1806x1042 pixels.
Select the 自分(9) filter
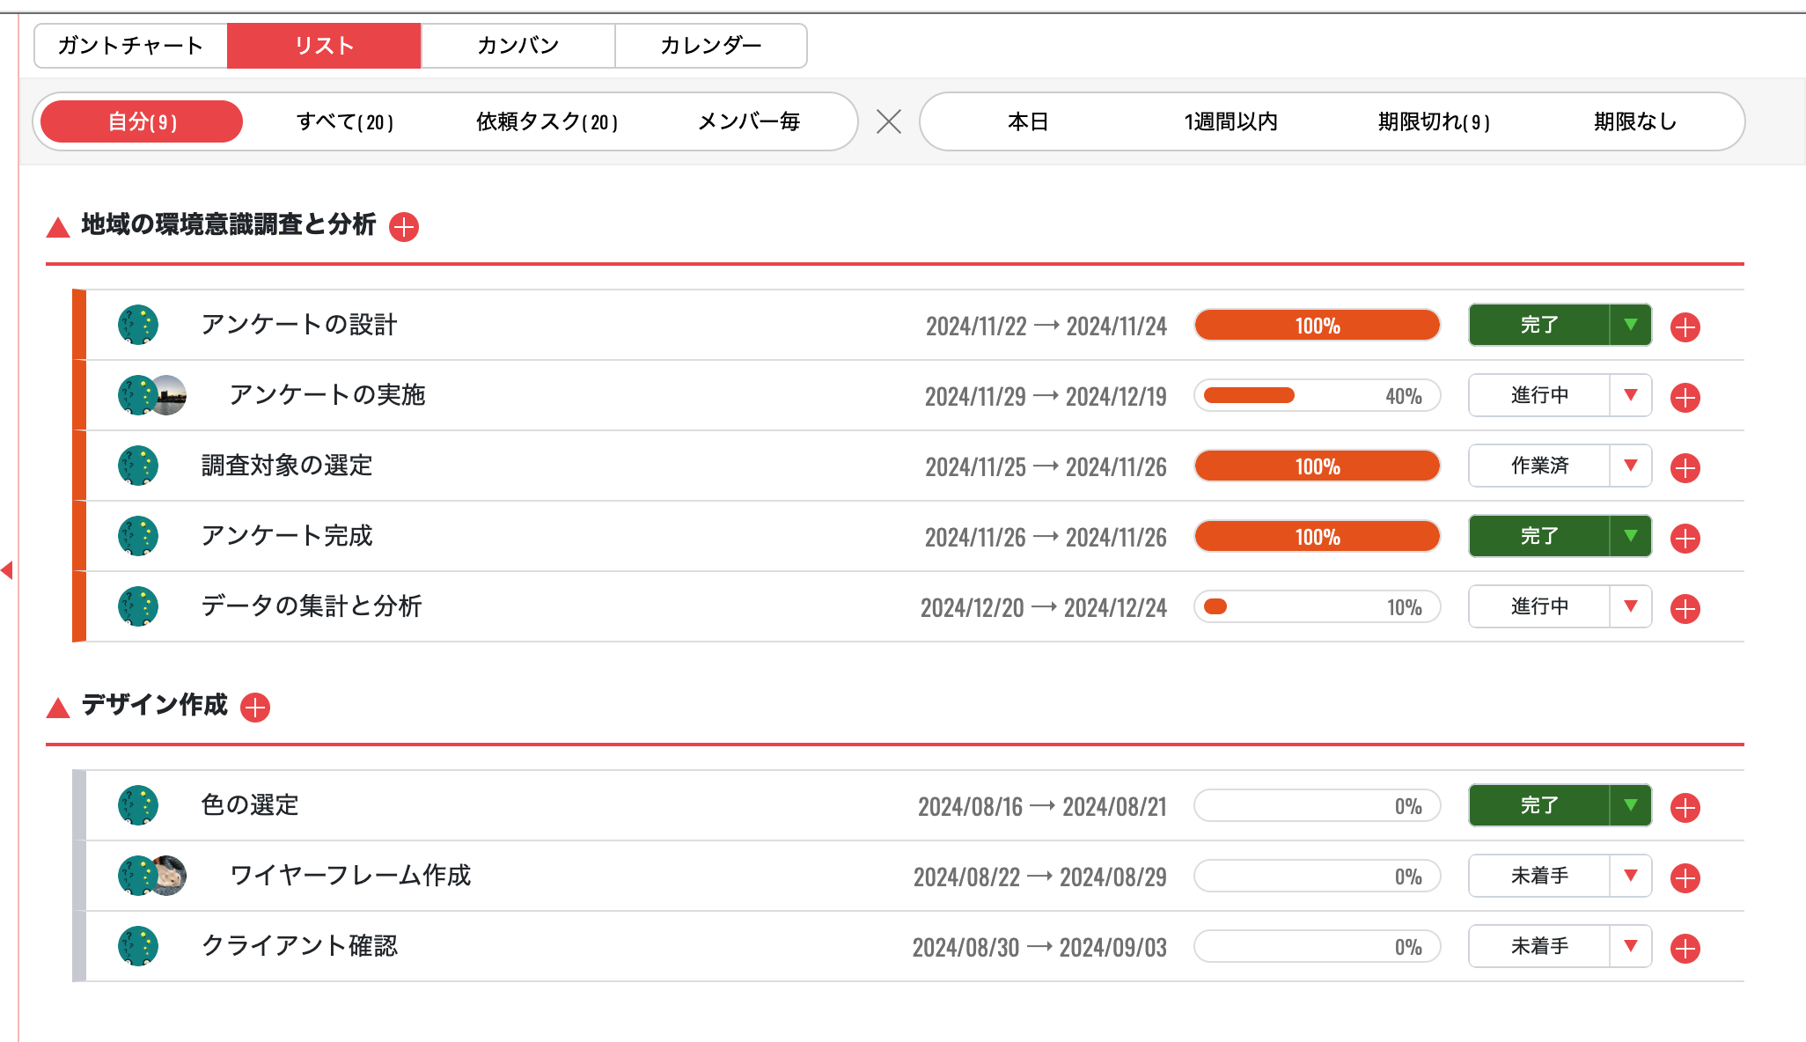[x=142, y=121]
